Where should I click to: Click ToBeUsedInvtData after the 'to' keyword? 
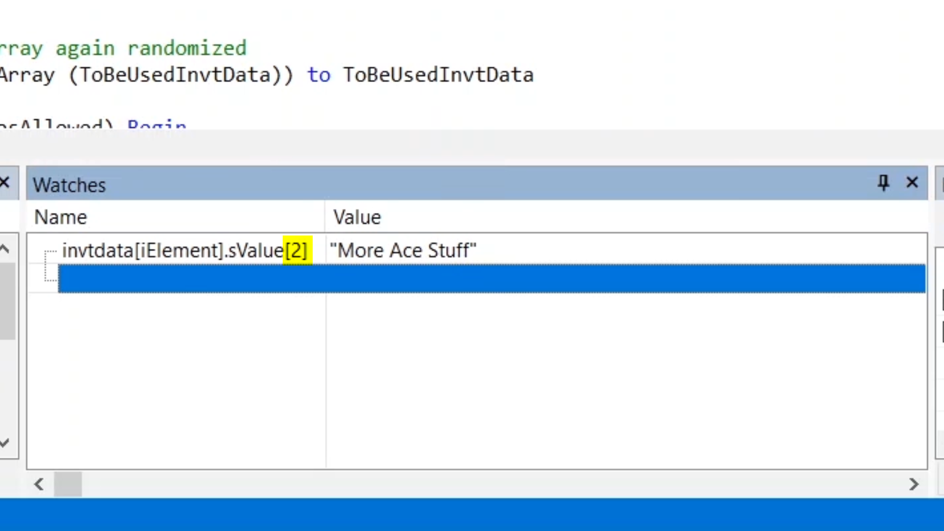tap(438, 75)
